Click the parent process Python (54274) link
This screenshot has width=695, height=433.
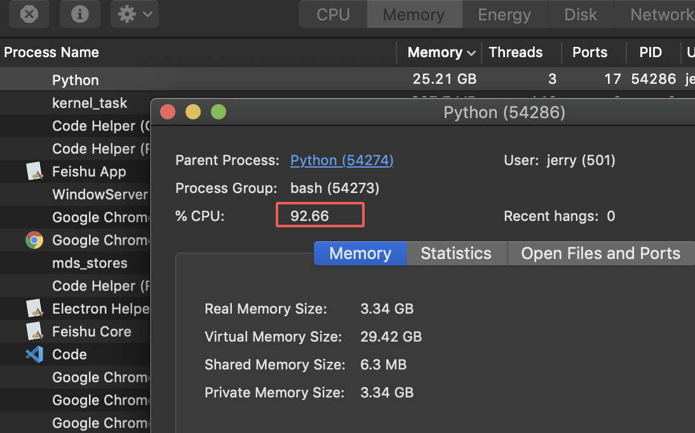pos(341,160)
